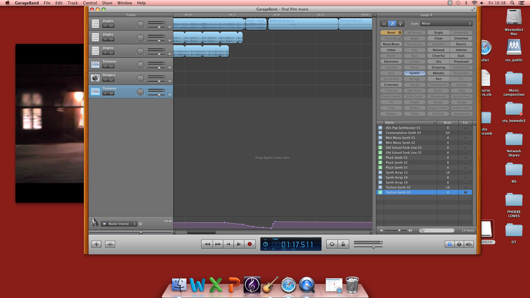This screenshot has width=530, height=298.
Task: Mark Techno Synth 05 as favorite
Action: (x=465, y=192)
